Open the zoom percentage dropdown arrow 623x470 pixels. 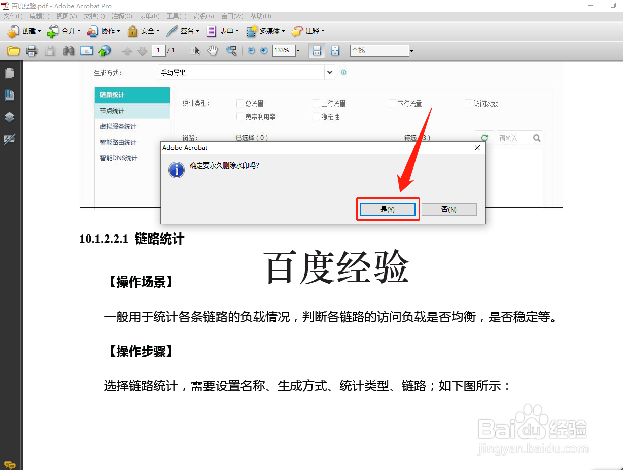pos(298,51)
